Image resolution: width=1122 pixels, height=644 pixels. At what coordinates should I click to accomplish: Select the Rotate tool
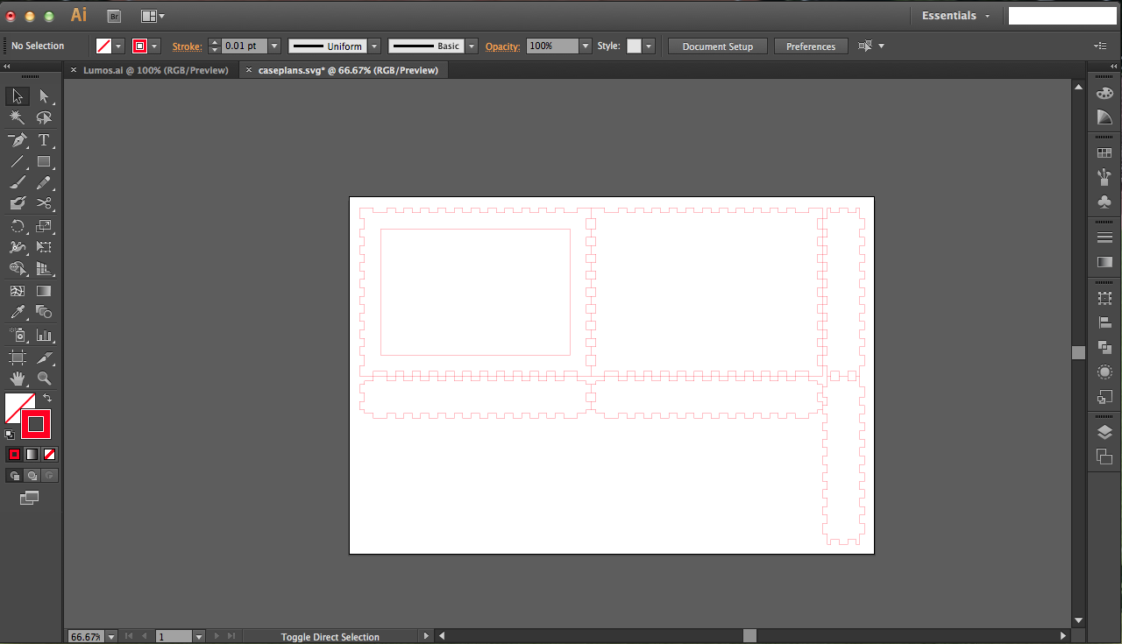(x=18, y=226)
